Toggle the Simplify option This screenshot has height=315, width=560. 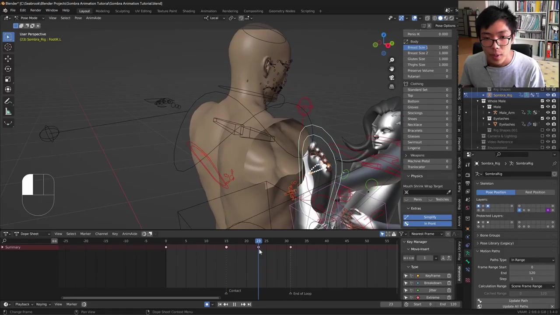coord(430,217)
